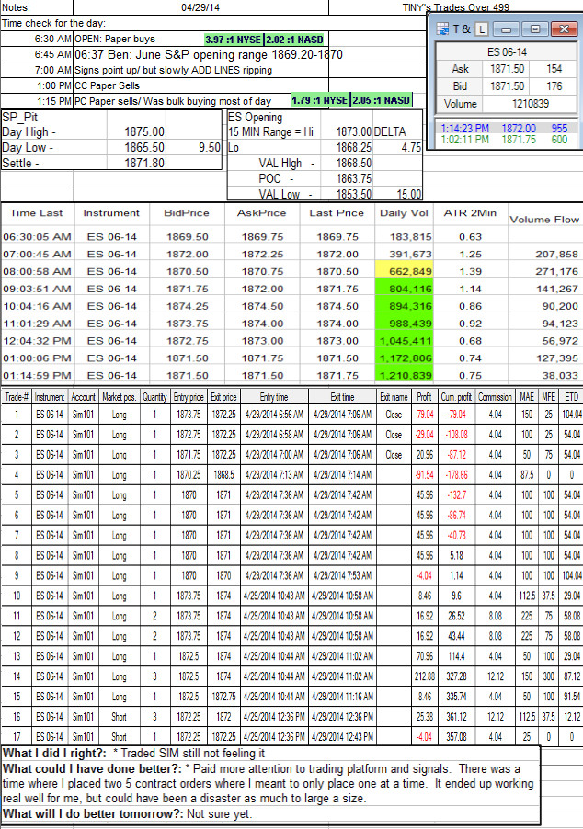The width and height of the screenshot is (583, 829).
Task: Select the green Daily Vol cell 804,116
Action: (x=404, y=289)
